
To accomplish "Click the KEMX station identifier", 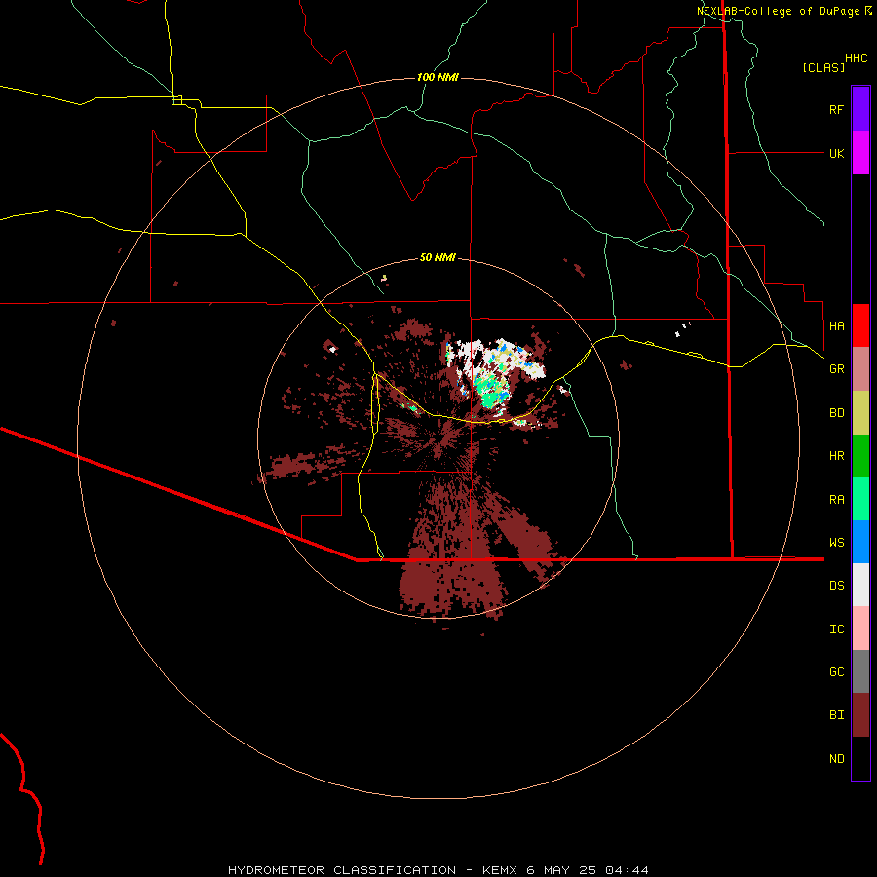I will click(x=501, y=870).
